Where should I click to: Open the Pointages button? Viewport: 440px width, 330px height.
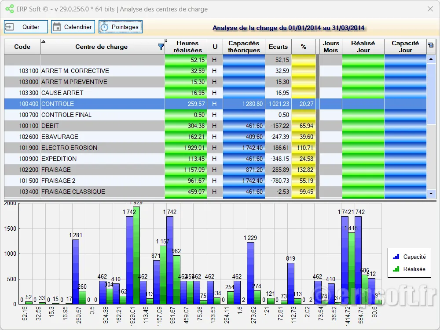click(120, 27)
